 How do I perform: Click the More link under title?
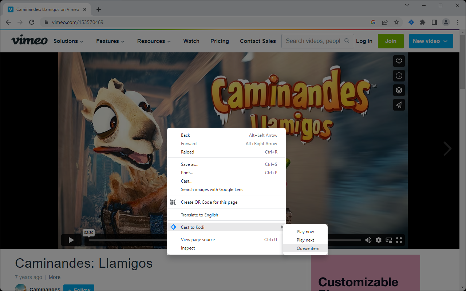click(x=55, y=277)
